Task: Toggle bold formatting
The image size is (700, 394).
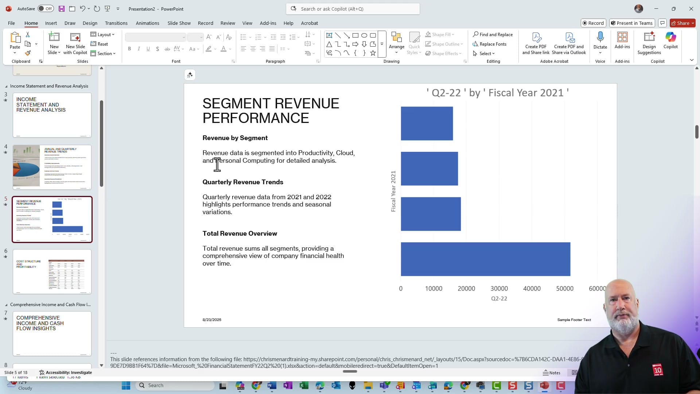Action: (129, 49)
